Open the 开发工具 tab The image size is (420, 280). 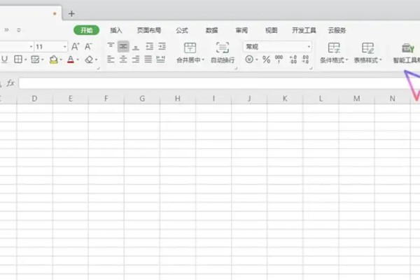304,30
